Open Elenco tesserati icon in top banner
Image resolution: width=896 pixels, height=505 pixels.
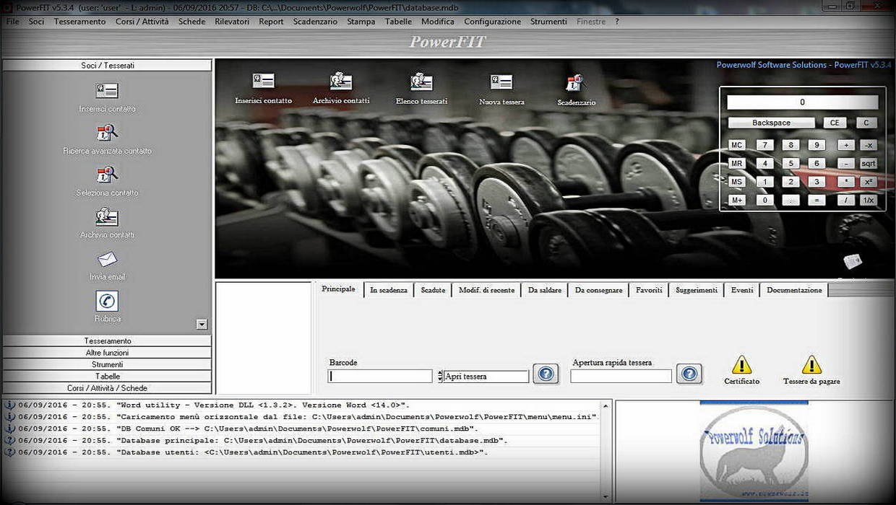[421, 82]
